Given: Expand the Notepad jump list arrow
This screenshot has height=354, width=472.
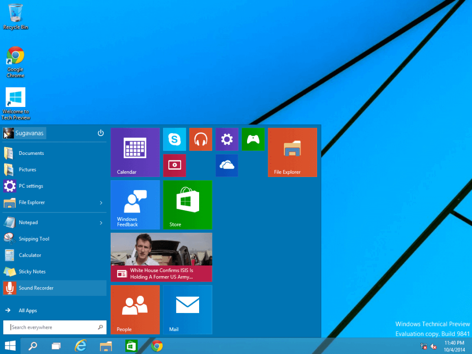Looking at the screenshot, I should point(101,223).
